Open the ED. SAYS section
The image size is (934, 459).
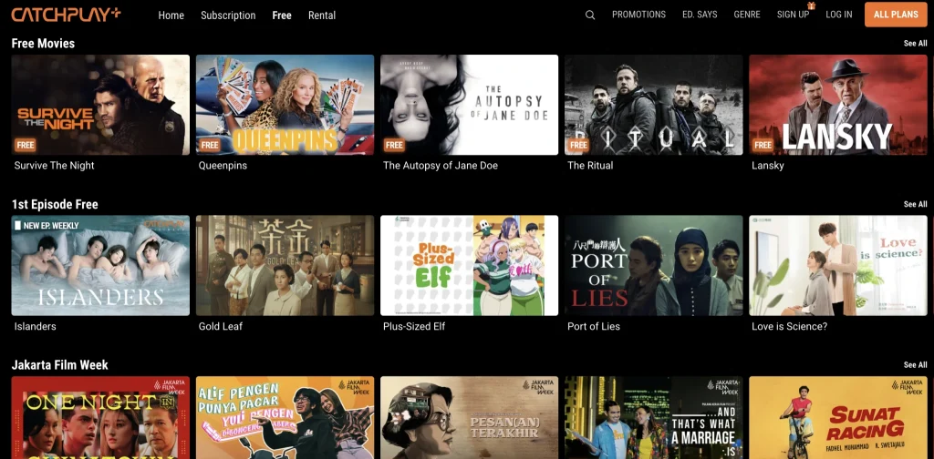pos(700,15)
